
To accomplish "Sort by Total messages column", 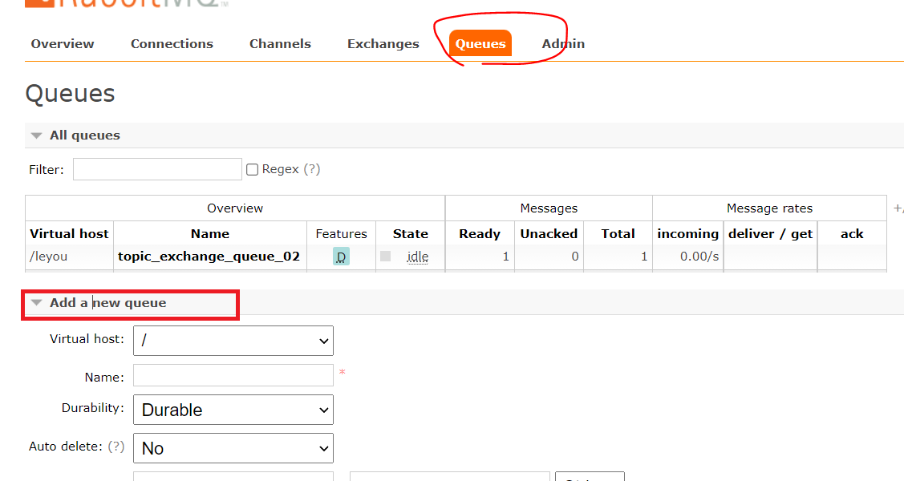I will [x=618, y=234].
